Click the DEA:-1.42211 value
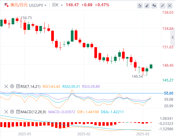This screenshot has width=175, height=138. tap(112, 112)
